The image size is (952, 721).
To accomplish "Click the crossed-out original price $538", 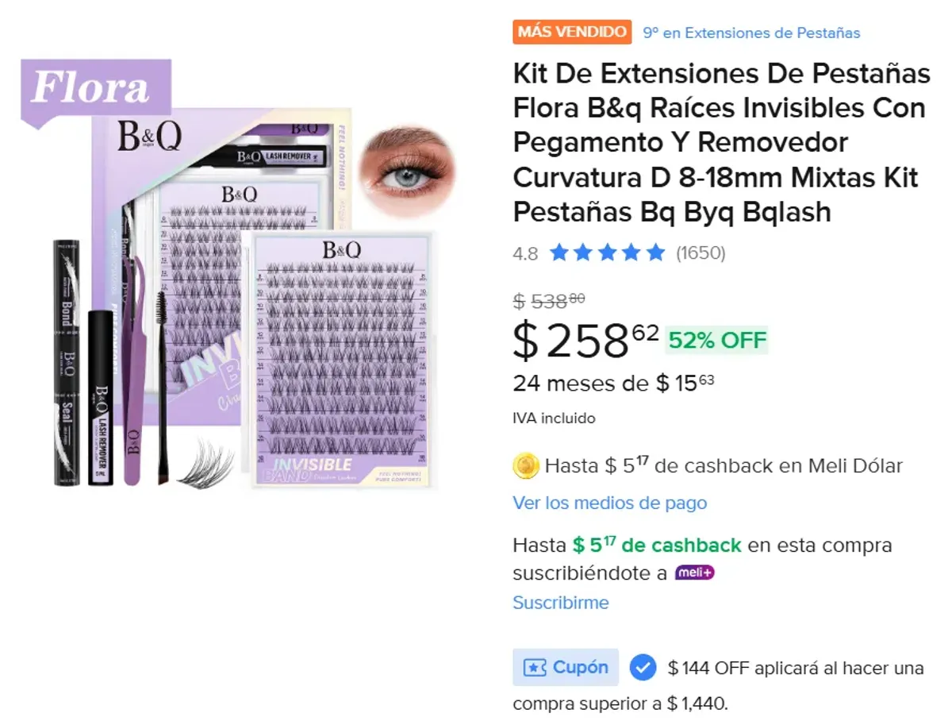I will (x=547, y=299).
